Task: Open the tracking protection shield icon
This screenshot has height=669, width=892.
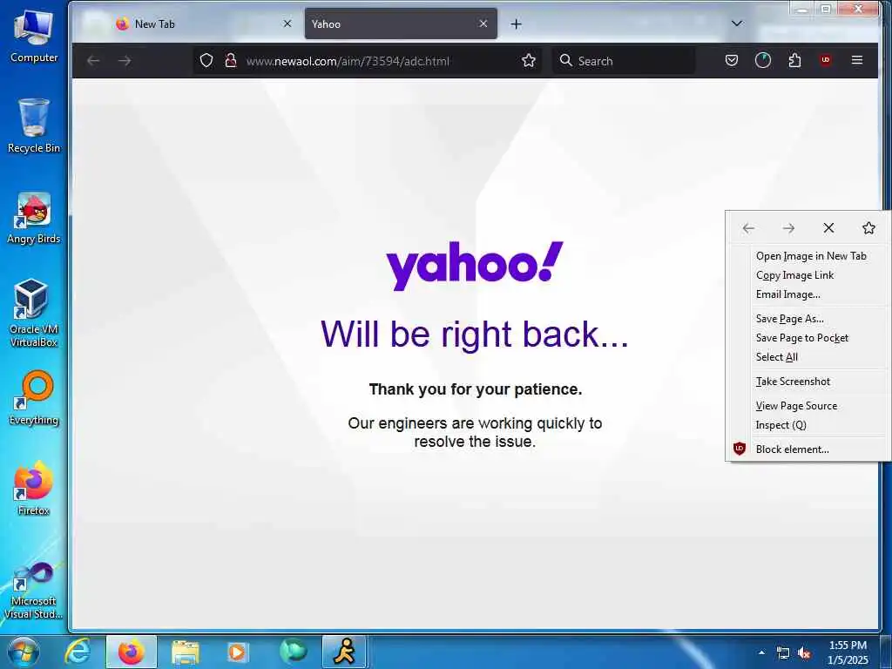Action: [206, 60]
